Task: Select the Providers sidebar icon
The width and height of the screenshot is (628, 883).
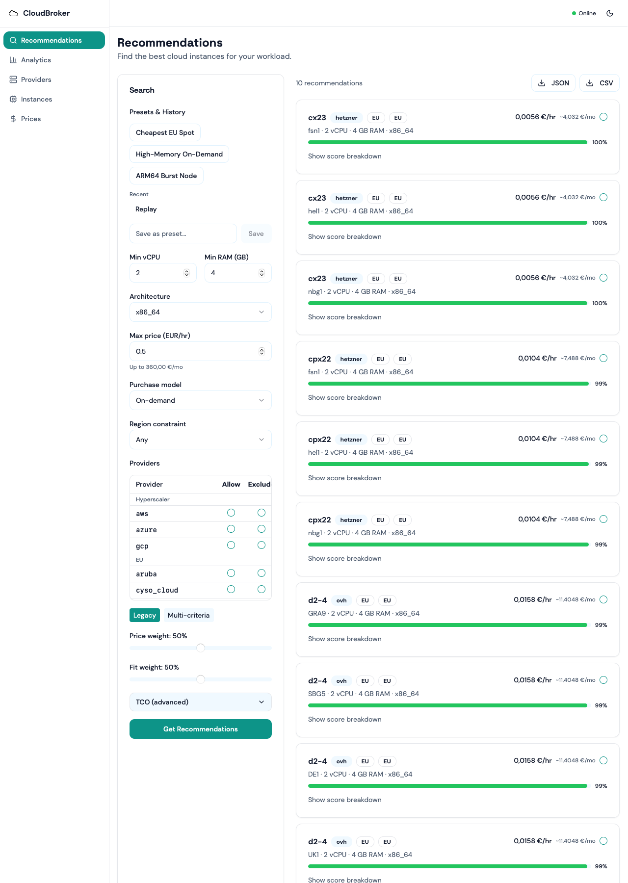Action: pos(13,79)
